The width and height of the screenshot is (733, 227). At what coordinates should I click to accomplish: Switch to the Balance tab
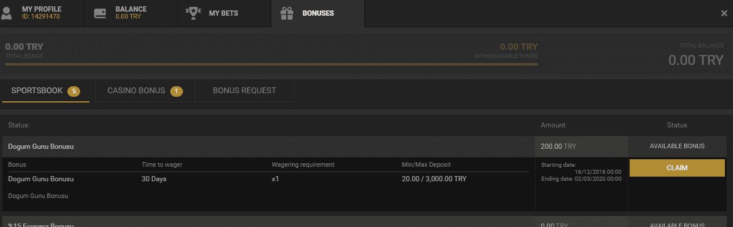click(131, 13)
